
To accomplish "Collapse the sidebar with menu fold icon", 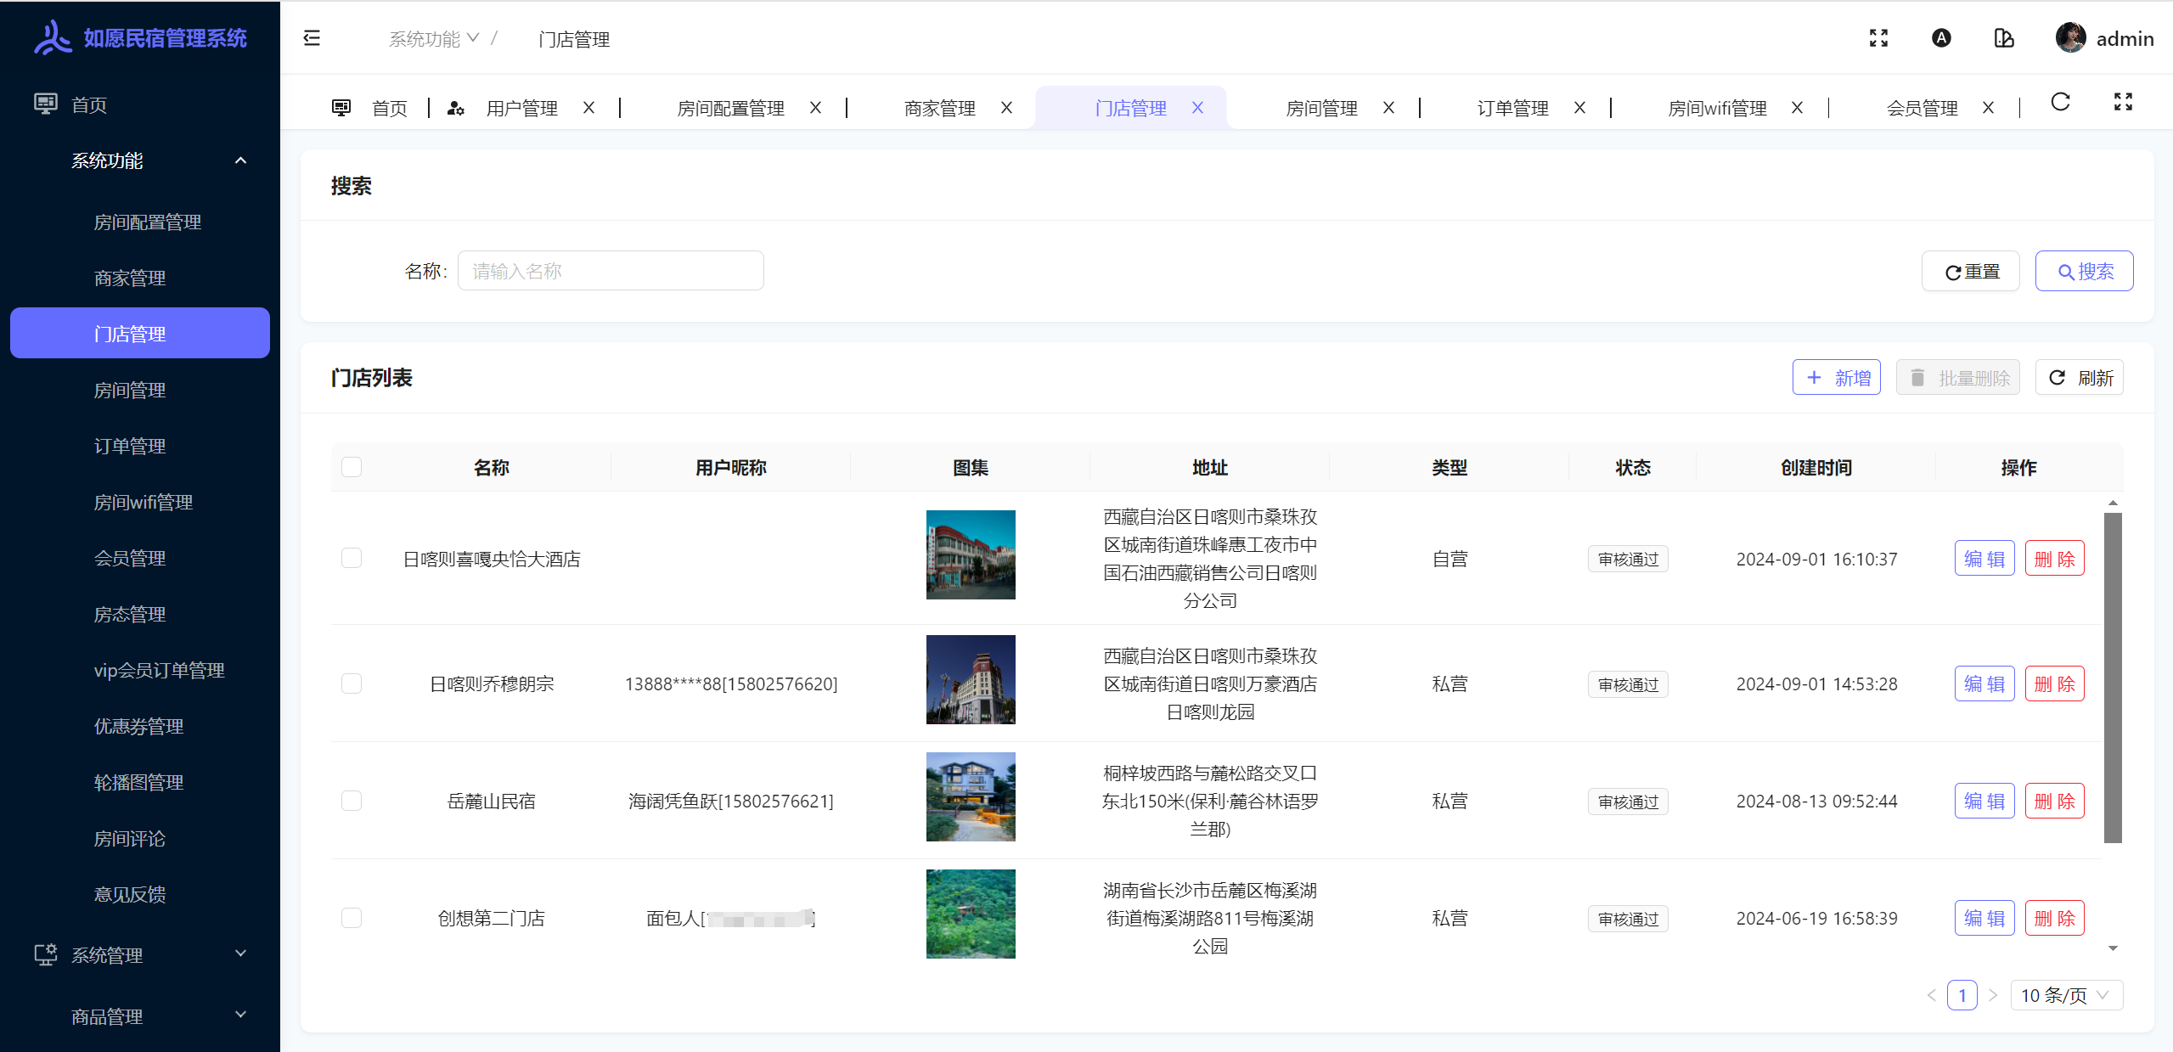I will pyautogui.click(x=312, y=38).
